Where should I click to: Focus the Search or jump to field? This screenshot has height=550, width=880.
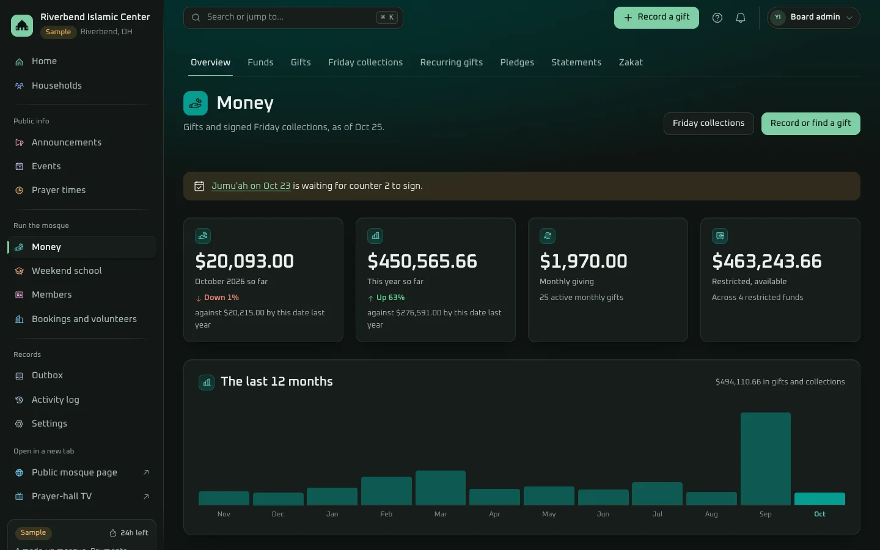tap(293, 18)
